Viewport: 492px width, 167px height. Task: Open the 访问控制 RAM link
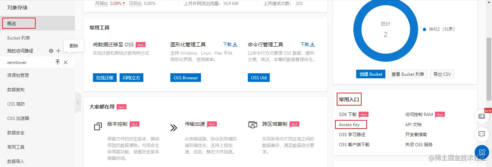[x=419, y=115]
